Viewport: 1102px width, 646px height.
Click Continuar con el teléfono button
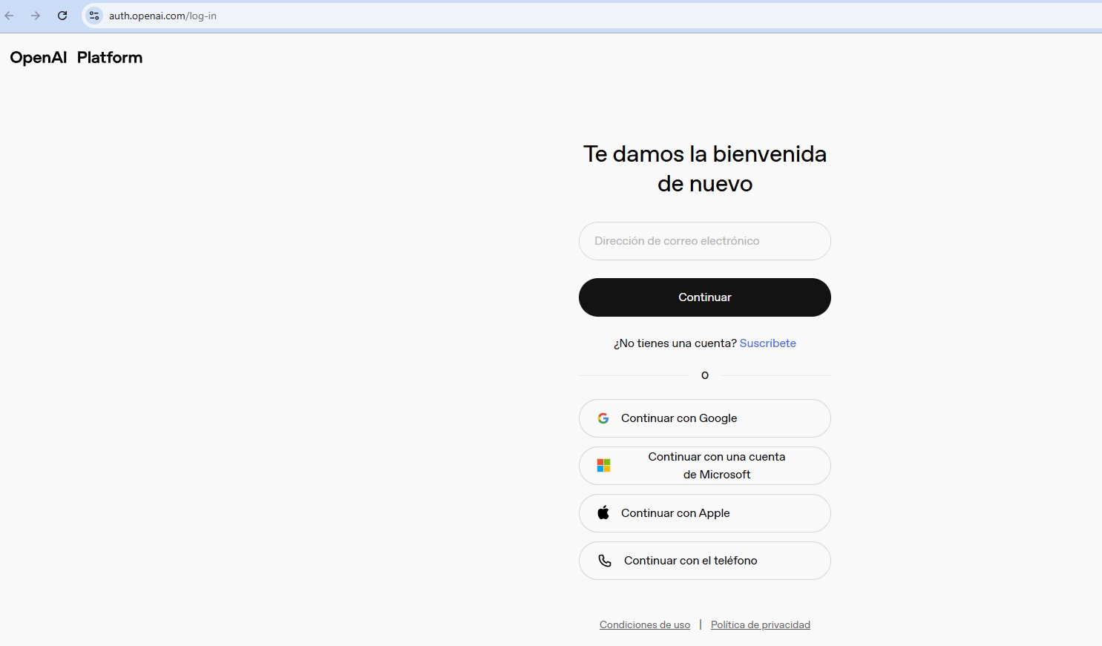pyautogui.click(x=705, y=561)
